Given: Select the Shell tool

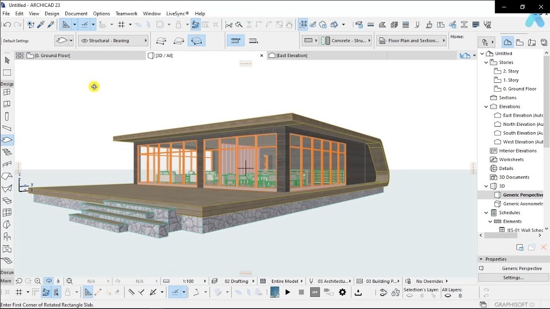Looking at the screenshot, I should point(7,188).
